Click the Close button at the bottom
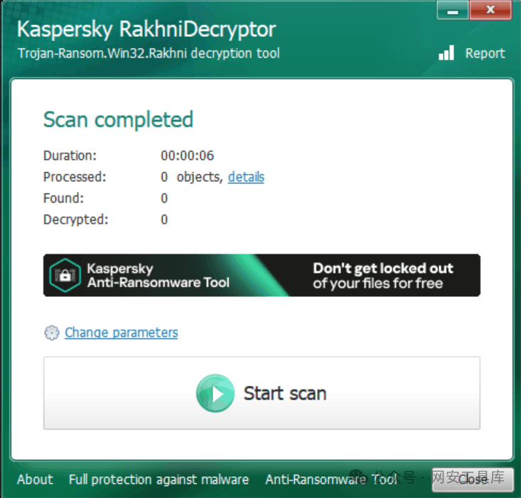The height and width of the screenshot is (498, 521). coord(473,480)
